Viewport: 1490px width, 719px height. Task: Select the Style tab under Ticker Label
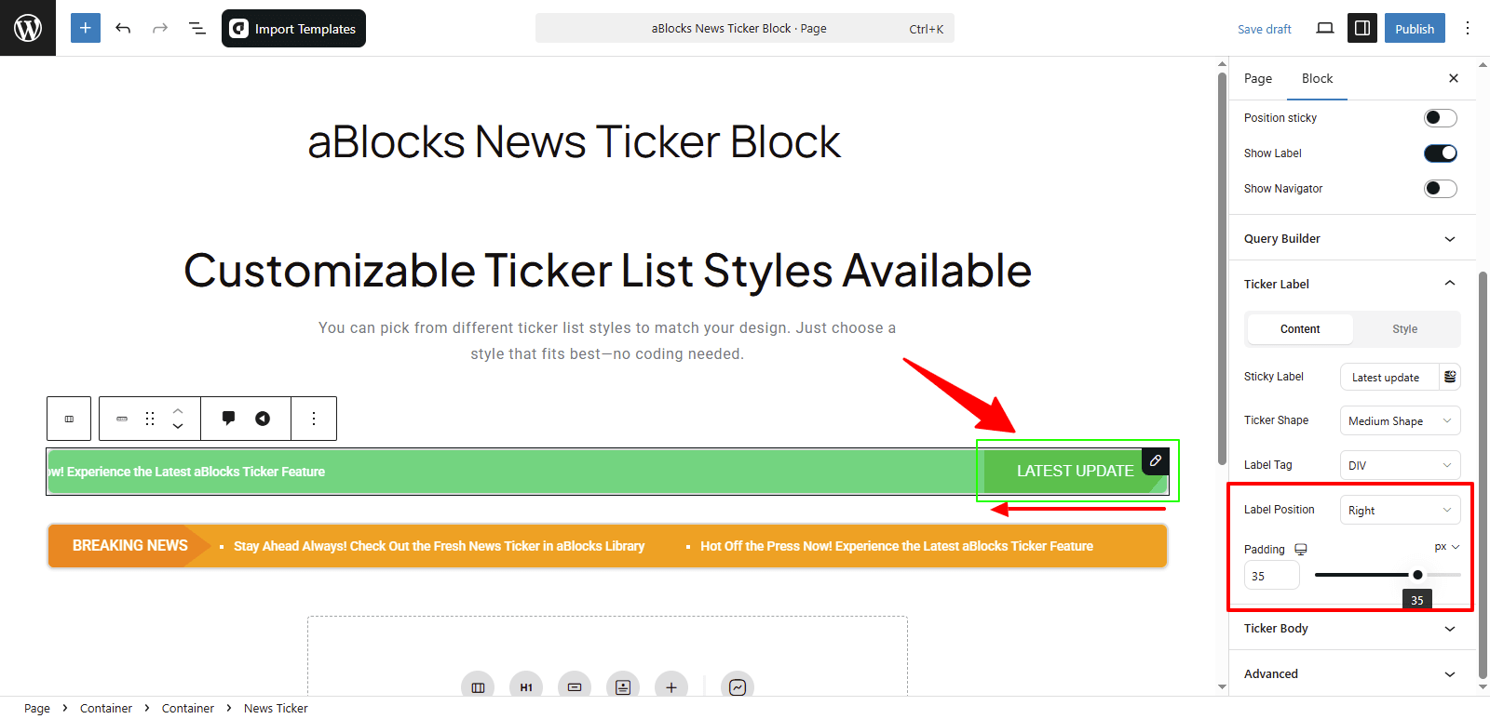[1404, 329]
